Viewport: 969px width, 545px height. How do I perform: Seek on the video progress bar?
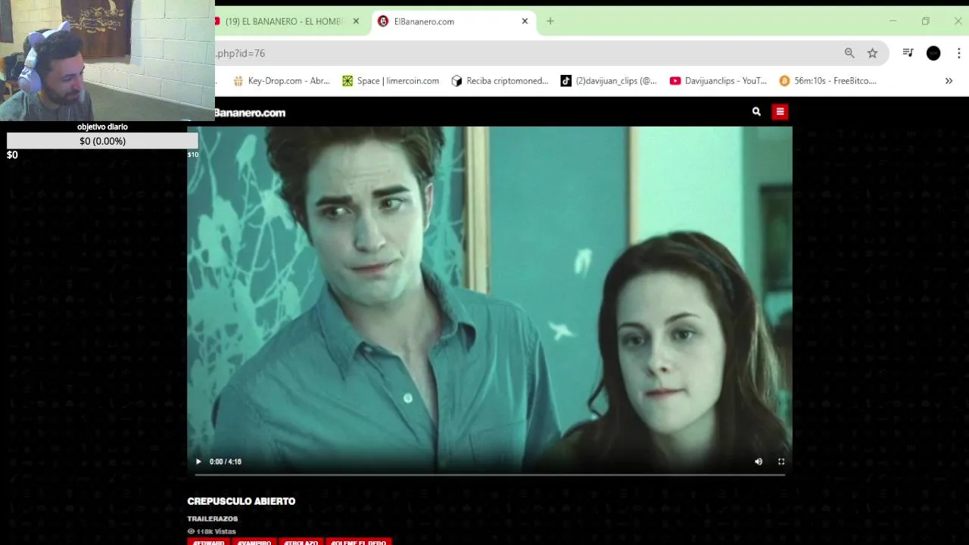(x=490, y=475)
